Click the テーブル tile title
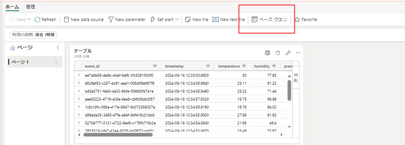This screenshot has width=405, height=145. tap(83, 51)
